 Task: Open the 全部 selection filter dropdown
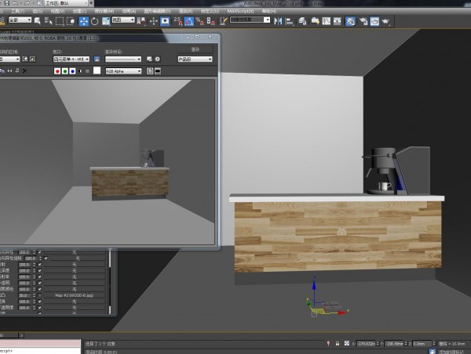click(x=20, y=20)
